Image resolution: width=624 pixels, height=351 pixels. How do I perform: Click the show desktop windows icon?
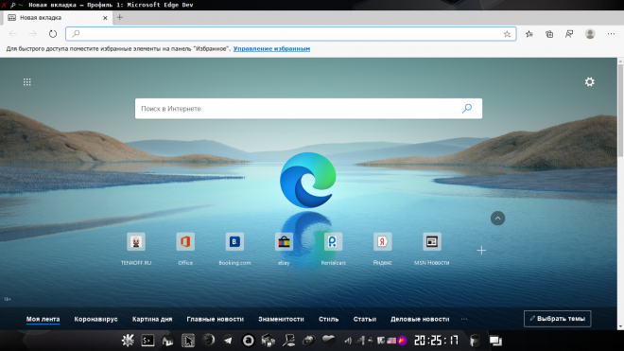[x=495, y=341]
